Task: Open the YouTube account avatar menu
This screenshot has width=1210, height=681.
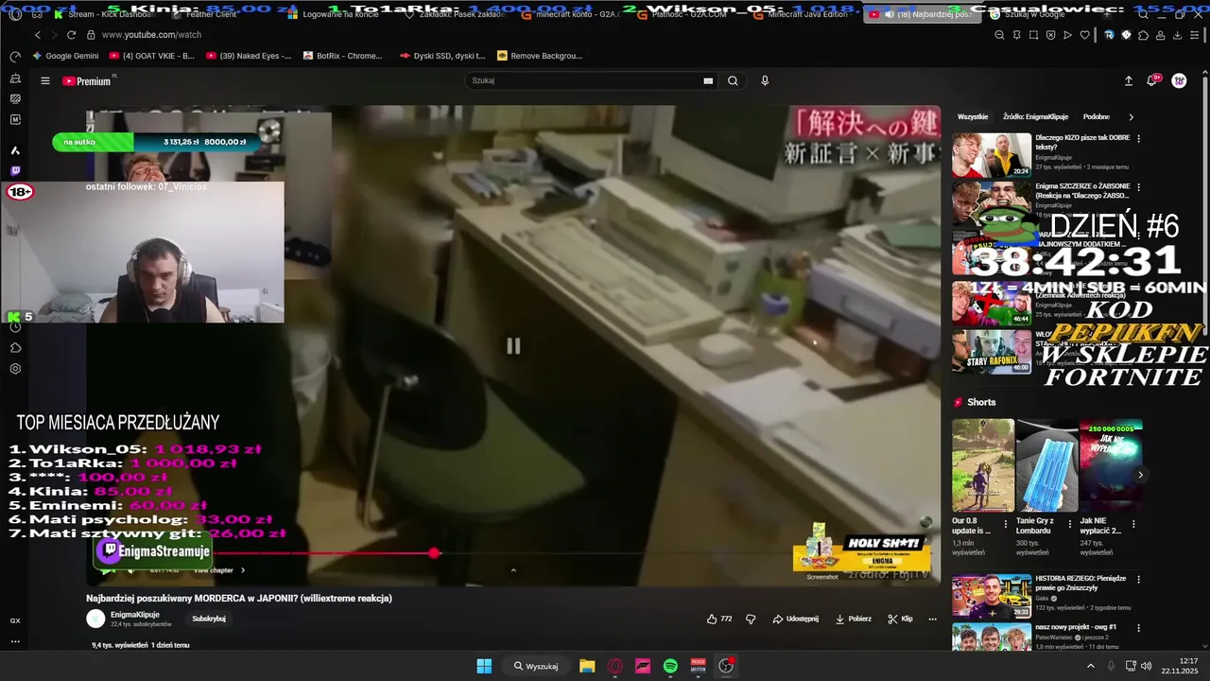Action: (x=1179, y=81)
